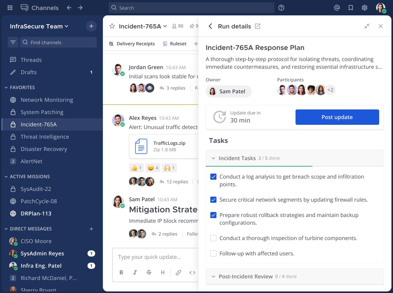Uncheck the log analysis task
This screenshot has height=293, width=393.
(x=213, y=177)
